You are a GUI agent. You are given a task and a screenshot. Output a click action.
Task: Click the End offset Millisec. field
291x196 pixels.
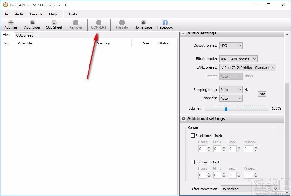(x=249, y=175)
